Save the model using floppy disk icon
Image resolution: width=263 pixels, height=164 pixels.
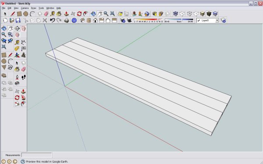point(18,21)
